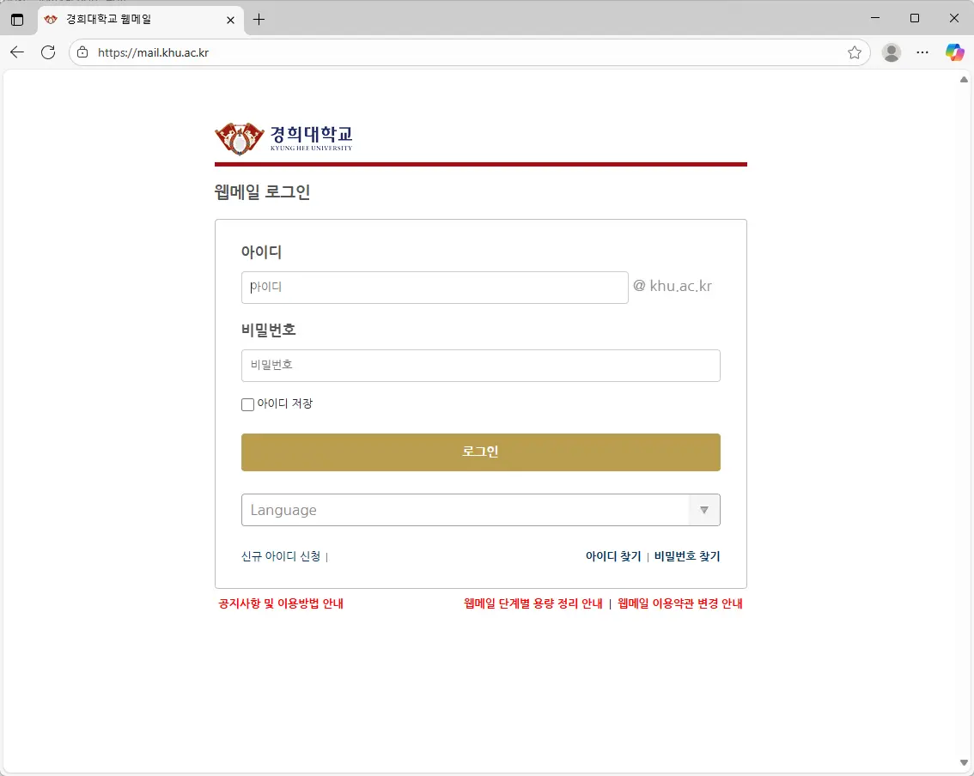This screenshot has height=776, width=974.
Task: Open the Copilot sidebar icon
Action: click(954, 52)
